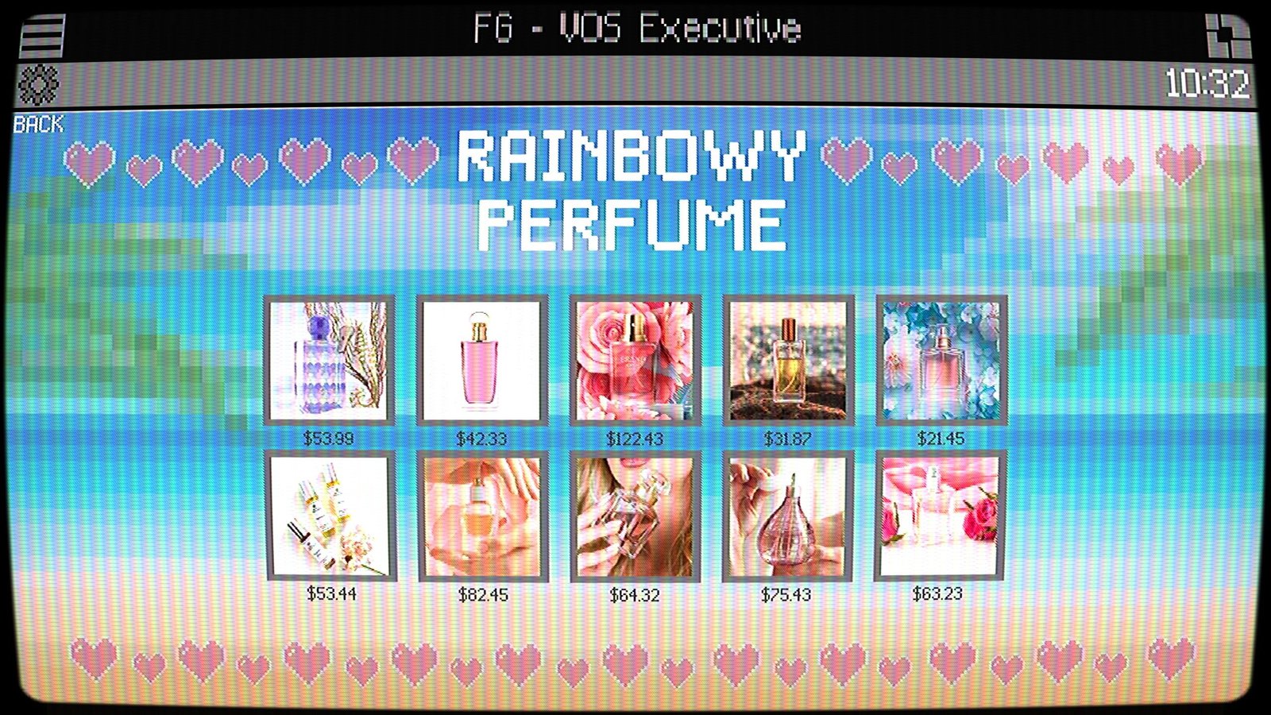Viewport: 1271px width, 715px height.
Task: Select the pink bottle perfume at $42.33
Action: tap(482, 361)
